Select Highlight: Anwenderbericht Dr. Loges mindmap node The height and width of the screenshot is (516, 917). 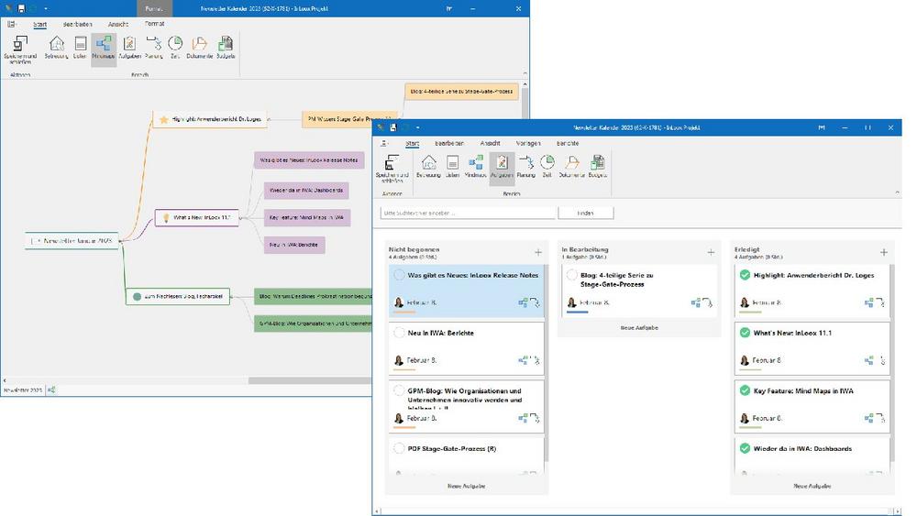(x=211, y=119)
